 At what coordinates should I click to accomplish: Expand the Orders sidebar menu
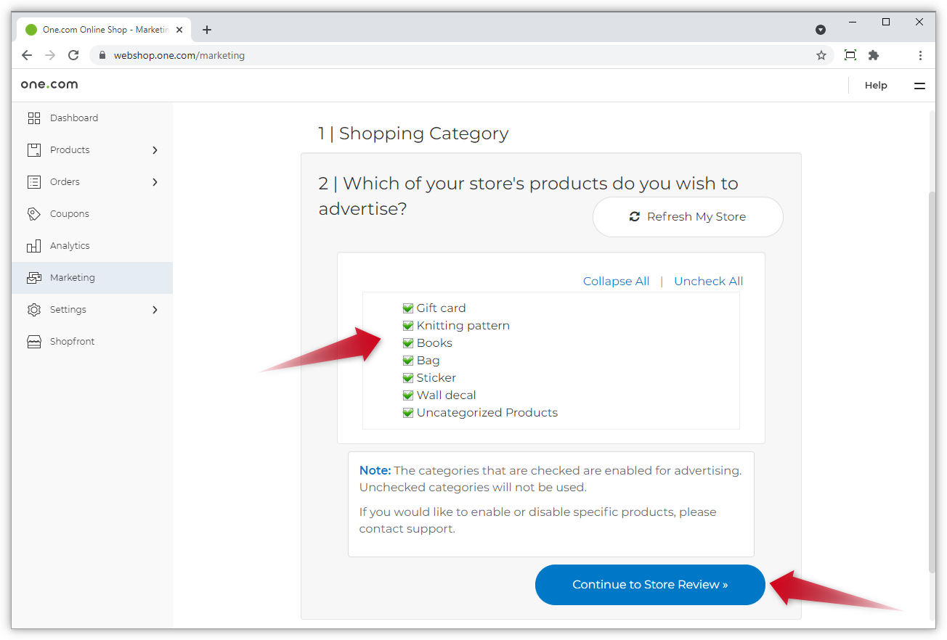pyautogui.click(x=155, y=181)
